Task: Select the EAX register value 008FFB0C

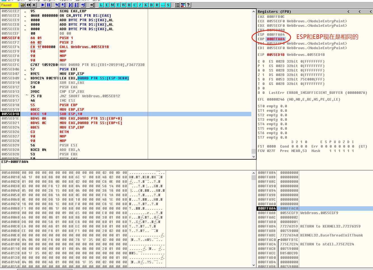Action: pyautogui.click(x=276, y=17)
